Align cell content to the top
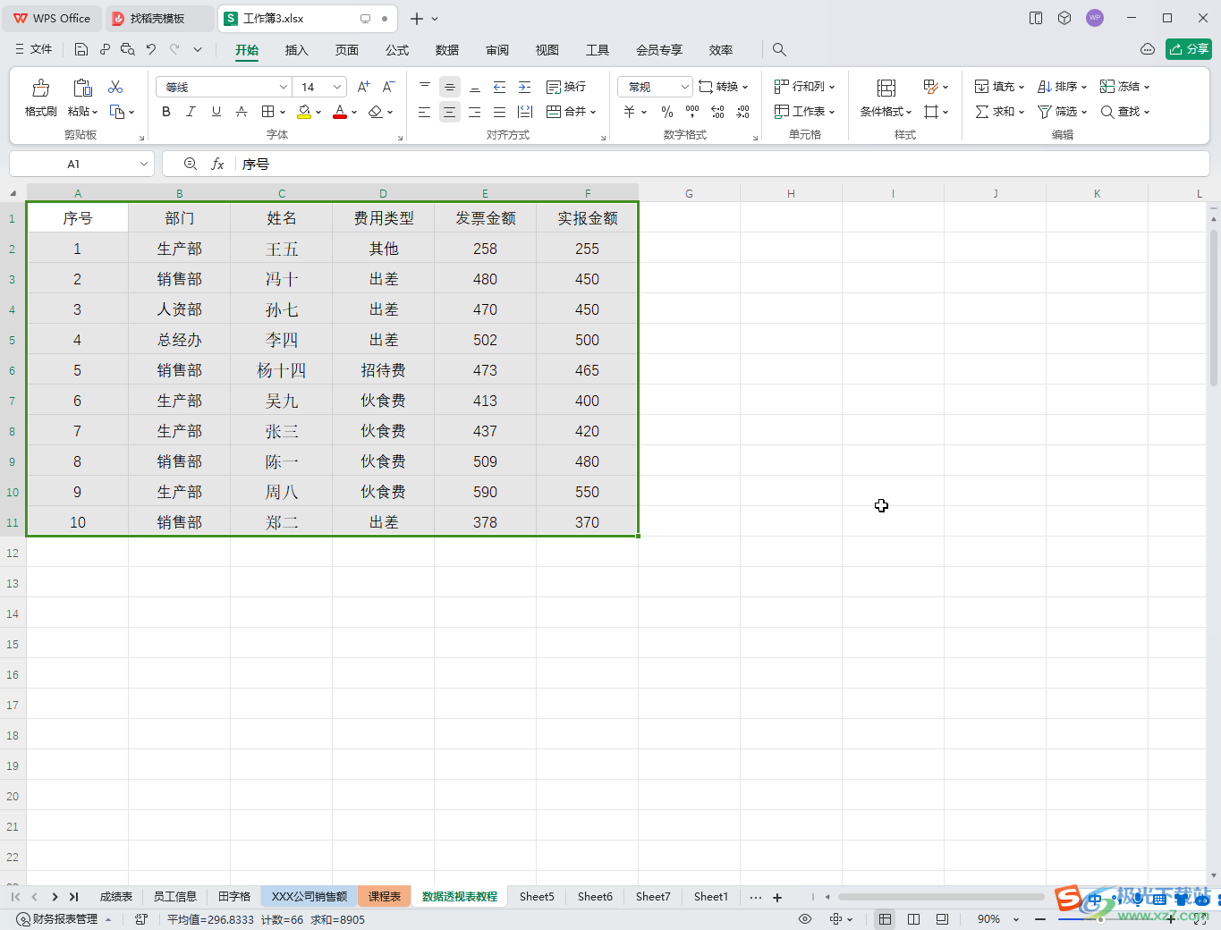 [425, 87]
